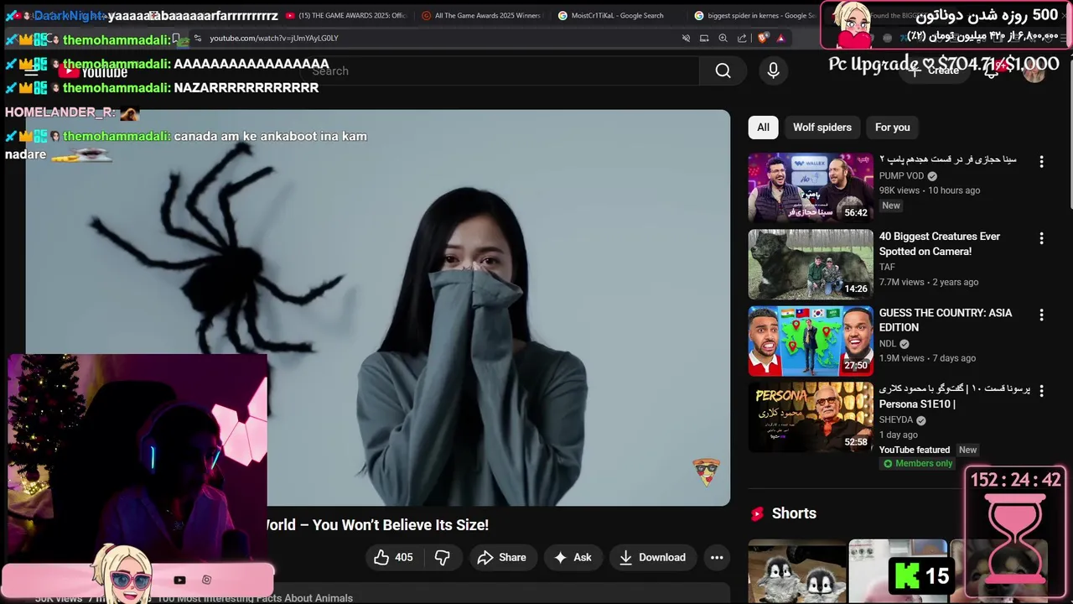Click the Instagram icon on pink overlay bar
This screenshot has height=604, width=1073.
point(206,580)
